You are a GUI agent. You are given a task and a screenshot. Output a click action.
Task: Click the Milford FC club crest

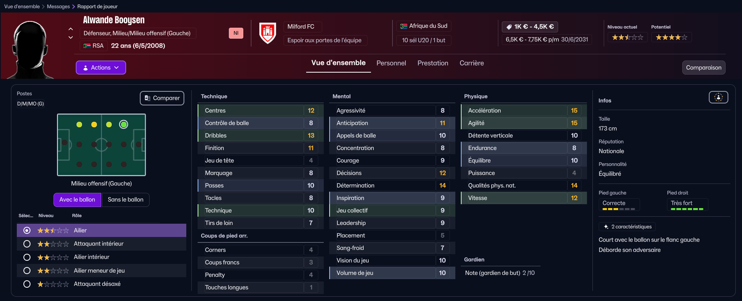pyautogui.click(x=268, y=33)
